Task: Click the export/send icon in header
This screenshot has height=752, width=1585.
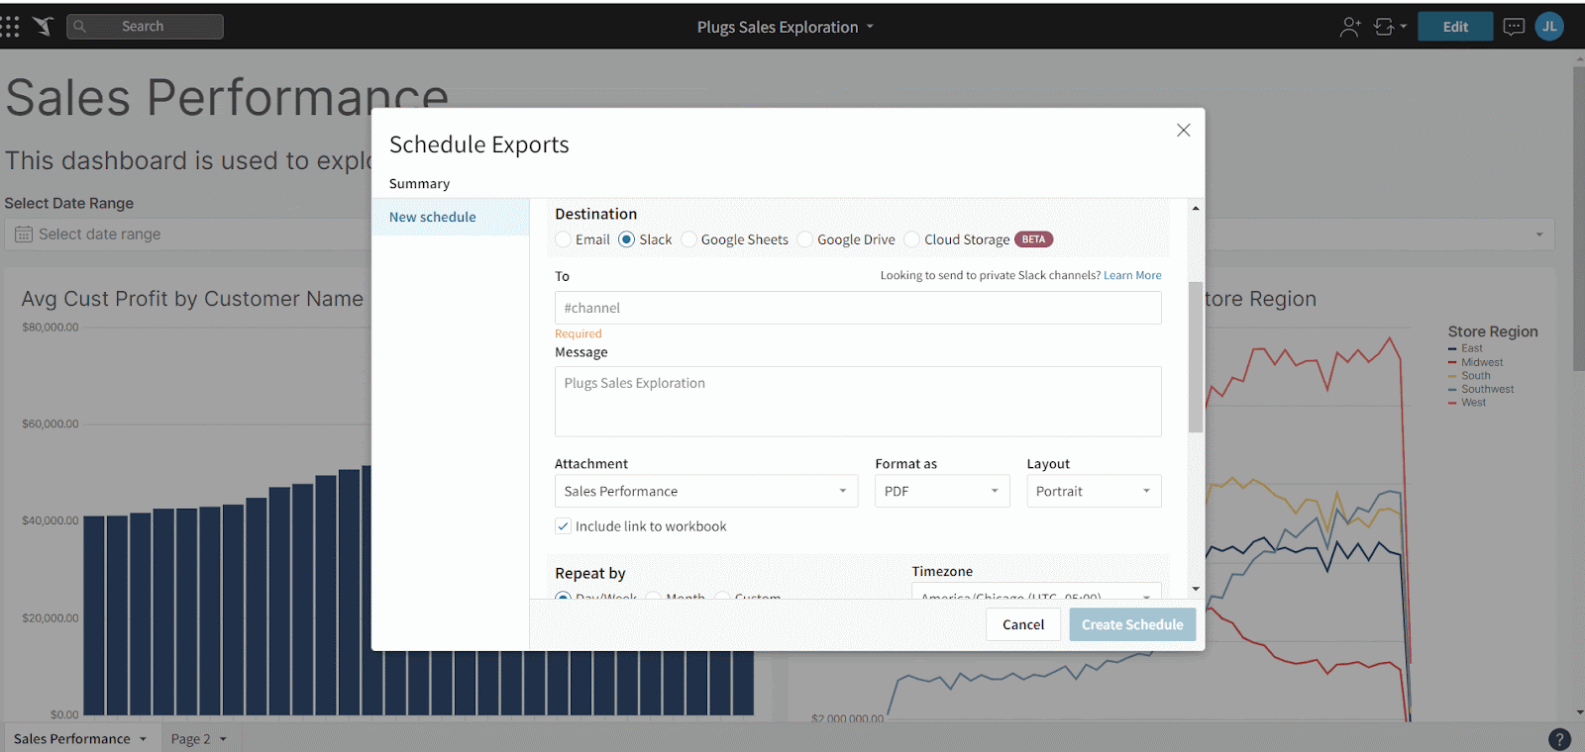Action: tap(1384, 27)
